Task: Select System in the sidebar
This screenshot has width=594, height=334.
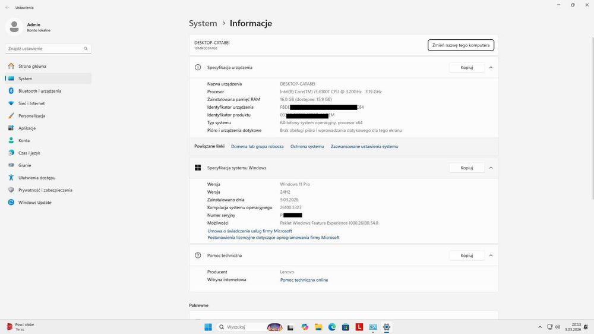Action: [x=48, y=78]
